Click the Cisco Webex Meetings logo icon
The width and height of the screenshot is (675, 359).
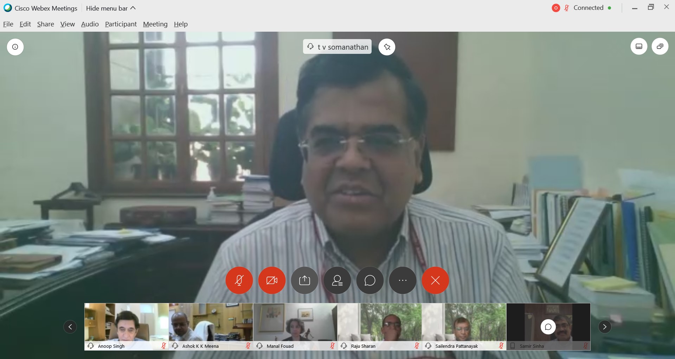7,8
